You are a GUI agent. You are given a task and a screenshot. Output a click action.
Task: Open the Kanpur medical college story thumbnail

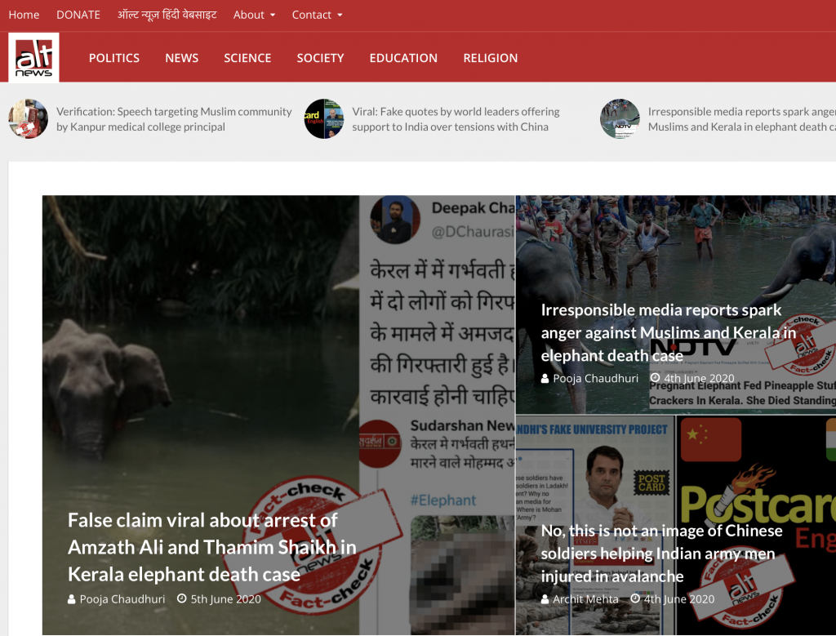point(29,119)
